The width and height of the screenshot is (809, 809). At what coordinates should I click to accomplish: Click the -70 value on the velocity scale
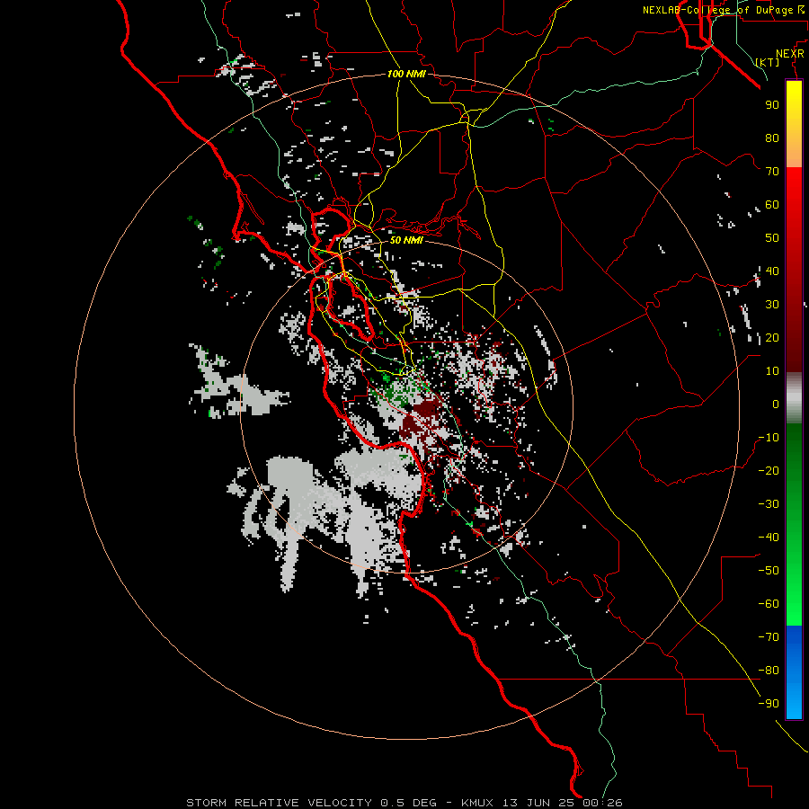[x=769, y=637]
